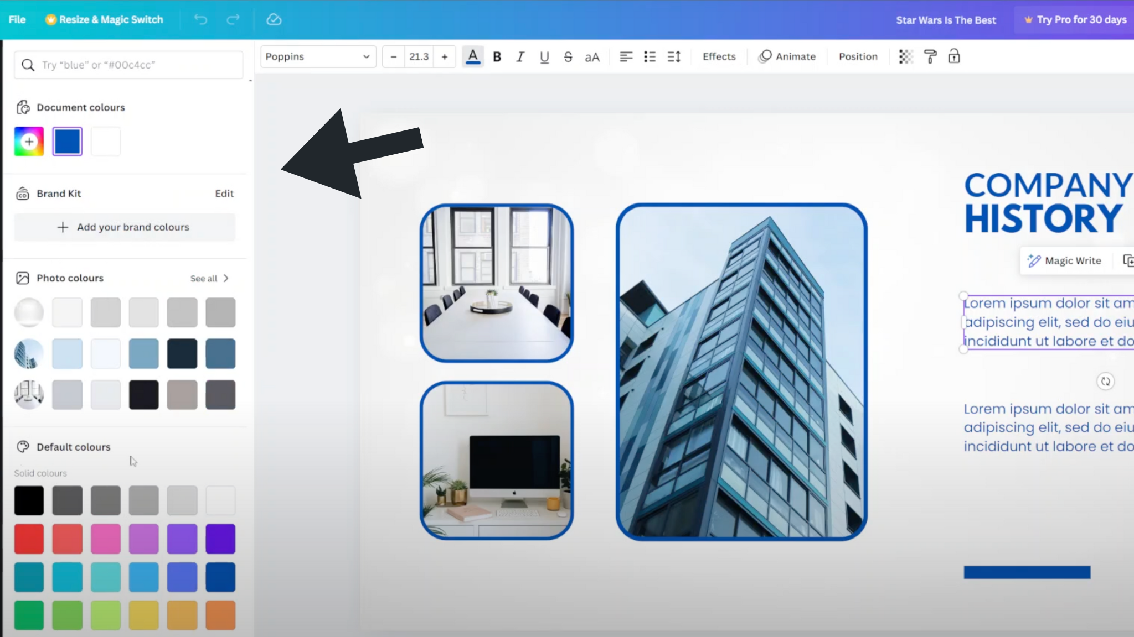Viewport: 1134px width, 637px height.
Task: Decrease font size with minus button
Action: tap(394, 56)
